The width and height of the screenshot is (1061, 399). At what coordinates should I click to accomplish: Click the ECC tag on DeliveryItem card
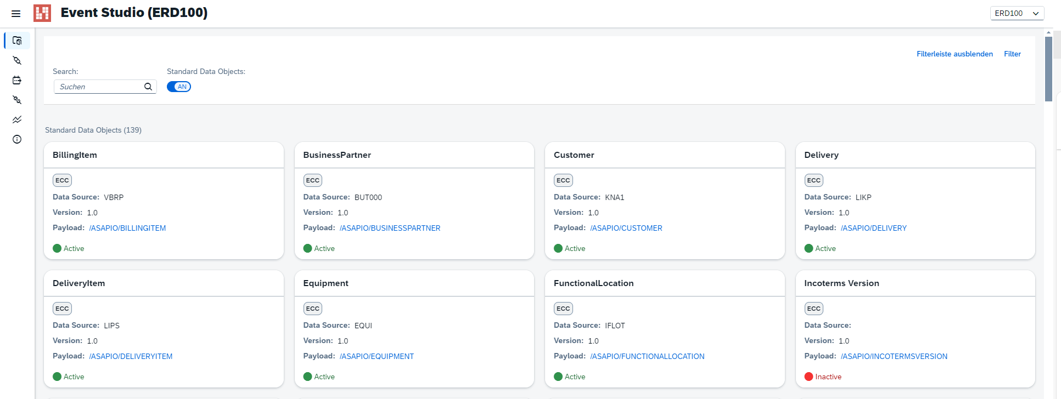(x=62, y=309)
